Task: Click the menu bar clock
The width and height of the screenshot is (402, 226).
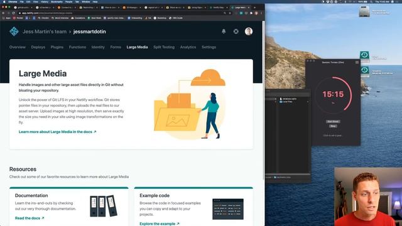Action: click(383, 1)
